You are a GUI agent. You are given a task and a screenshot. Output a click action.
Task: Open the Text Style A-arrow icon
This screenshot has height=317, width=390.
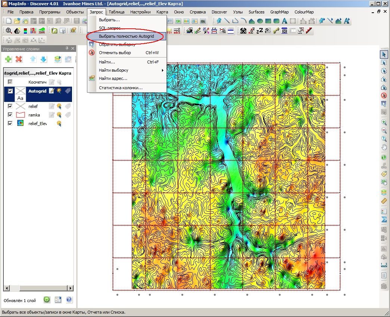coord(347,21)
